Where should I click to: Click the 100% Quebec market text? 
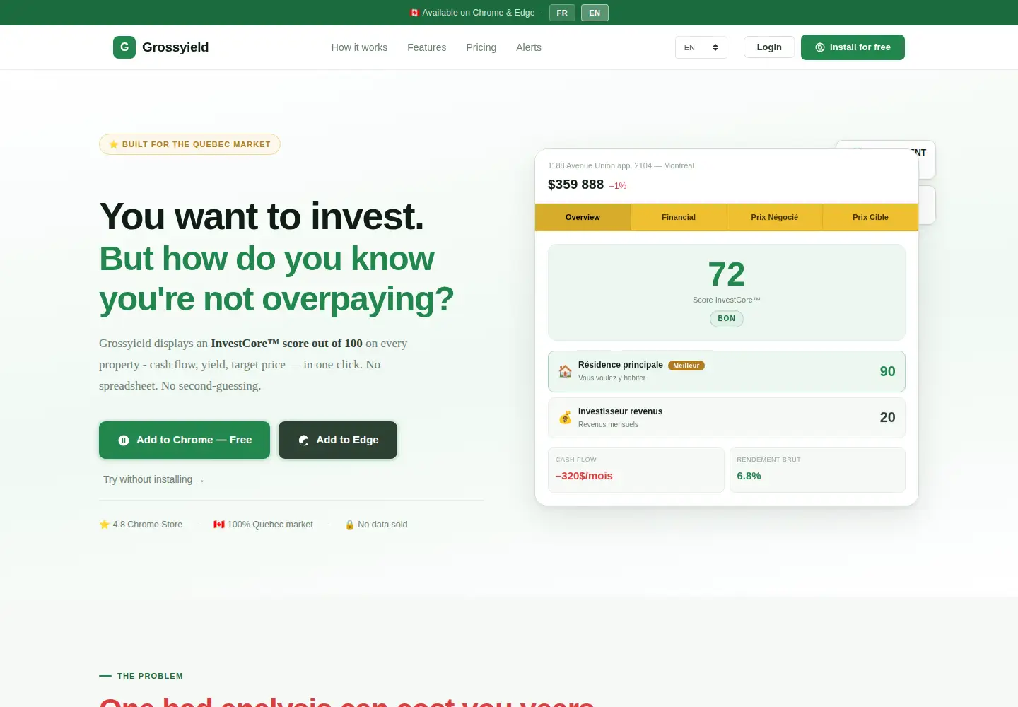pyautogui.click(x=270, y=525)
